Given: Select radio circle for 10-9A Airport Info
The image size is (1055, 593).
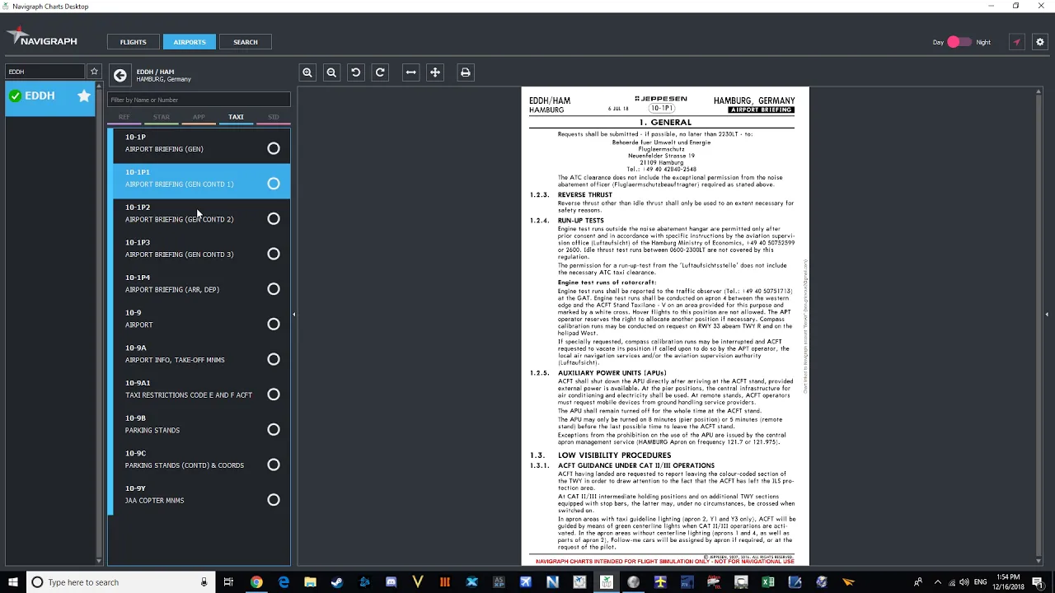Looking at the screenshot, I should [x=274, y=359].
